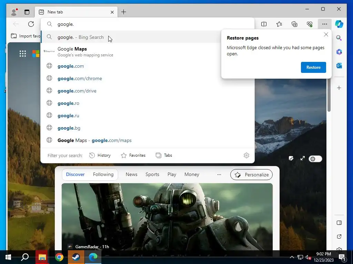Open the tab actions menu icon
Image resolution: width=353 pixels, height=264 pixels.
(x=27, y=12)
